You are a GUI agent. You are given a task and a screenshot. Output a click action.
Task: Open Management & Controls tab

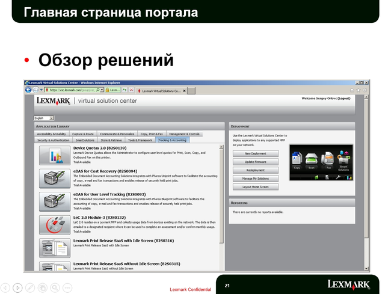[x=184, y=134]
